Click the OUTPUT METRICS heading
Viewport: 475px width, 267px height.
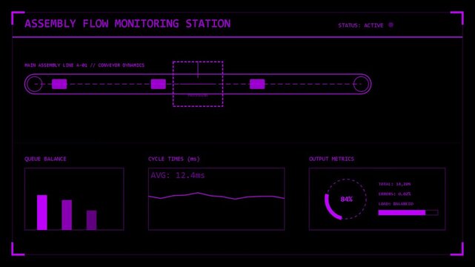tap(331, 159)
